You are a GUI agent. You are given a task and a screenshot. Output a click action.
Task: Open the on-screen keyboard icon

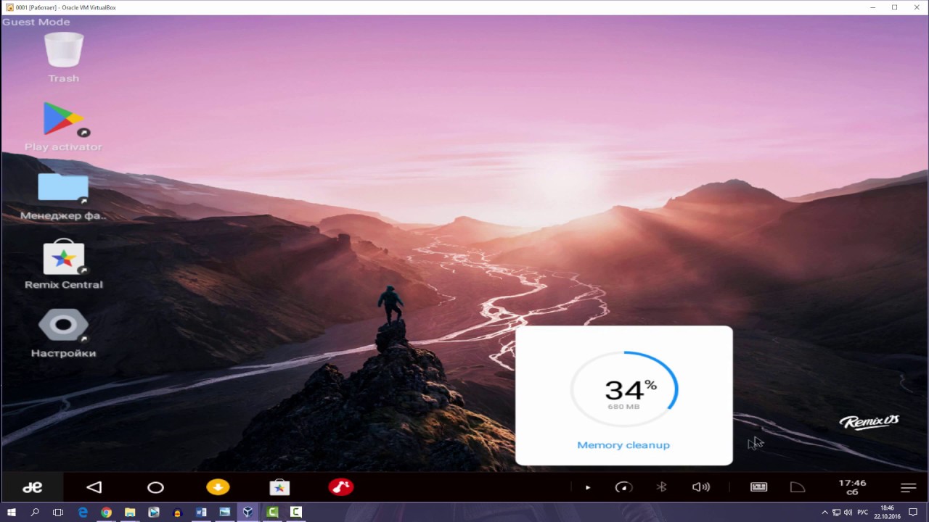759,487
